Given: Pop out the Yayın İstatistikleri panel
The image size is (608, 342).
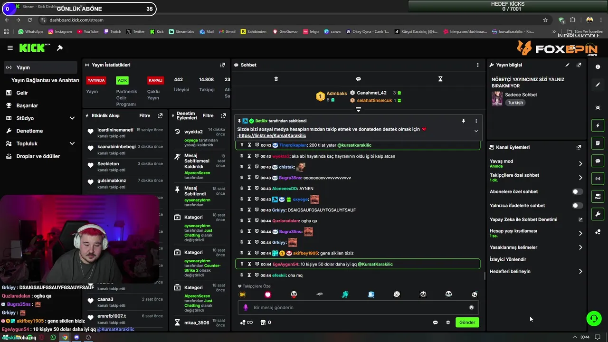Looking at the screenshot, I should coord(222,65).
